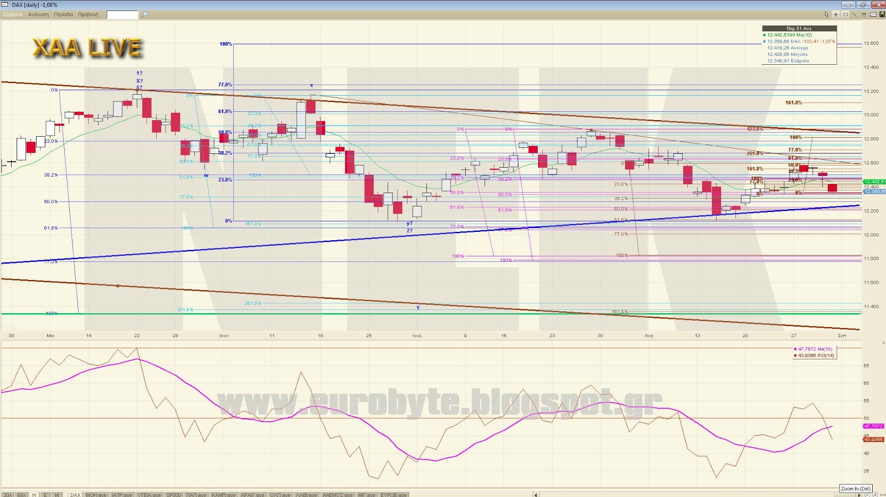The image size is (886, 497).
Task: Click the magnifier search icon beside symbol box
Action: (x=144, y=14)
